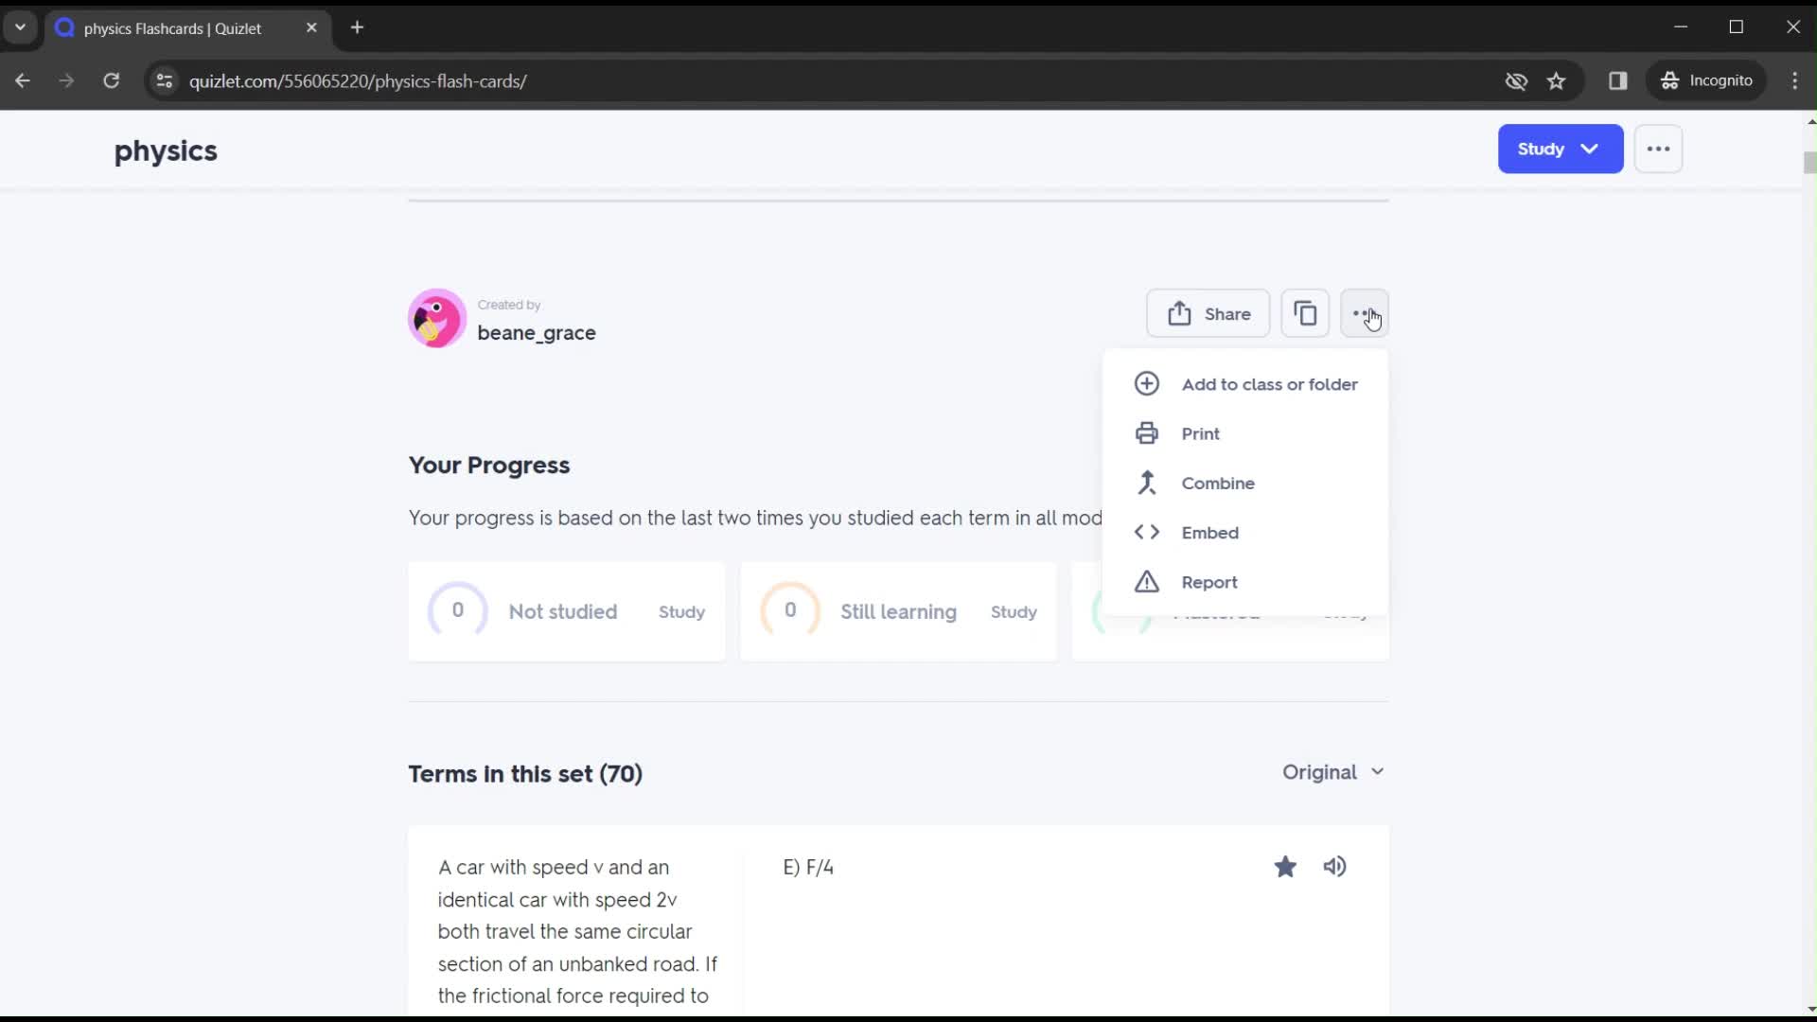Click the Print icon
The width and height of the screenshot is (1817, 1022).
coord(1147,433)
